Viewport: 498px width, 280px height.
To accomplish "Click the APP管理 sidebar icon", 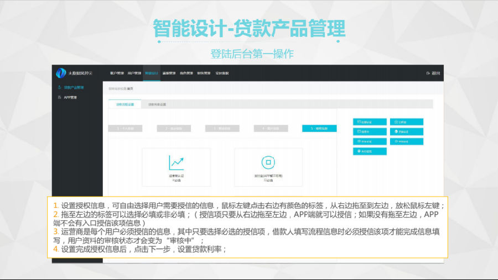I will point(60,97).
